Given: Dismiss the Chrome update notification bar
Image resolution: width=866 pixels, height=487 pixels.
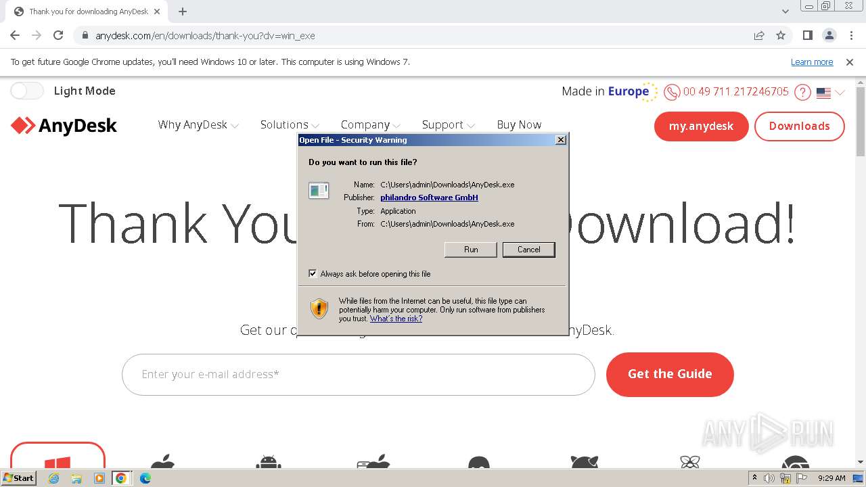Looking at the screenshot, I should pos(850,62).
